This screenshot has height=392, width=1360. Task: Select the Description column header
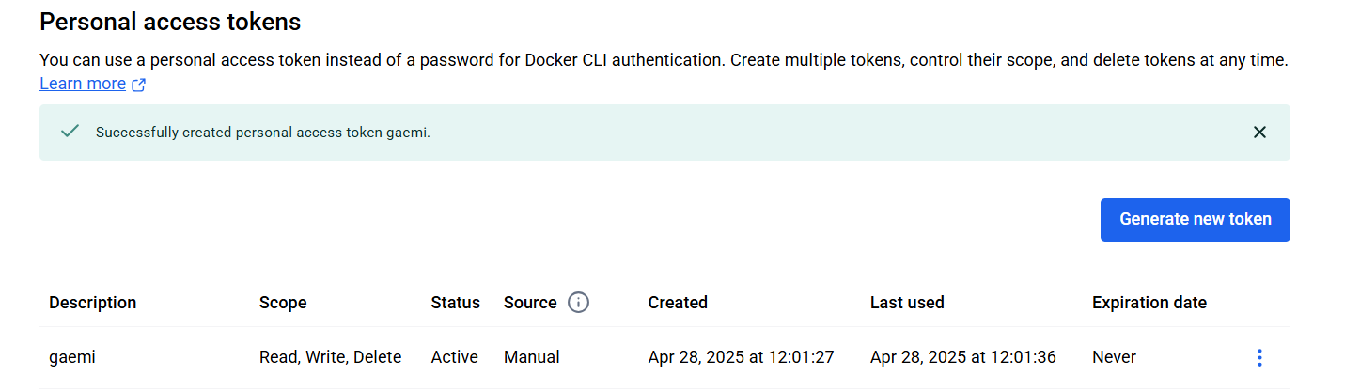click(93, 303)
